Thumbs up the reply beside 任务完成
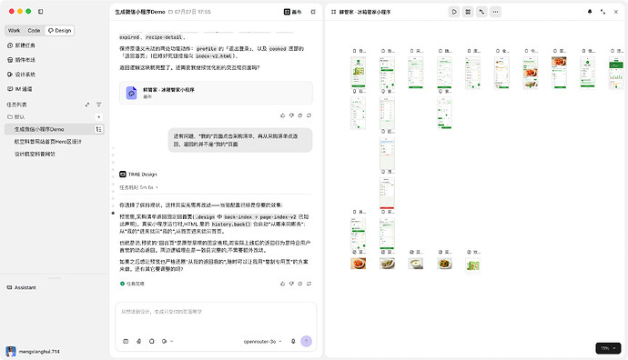628x360 pixels. [x=283, y=284]
